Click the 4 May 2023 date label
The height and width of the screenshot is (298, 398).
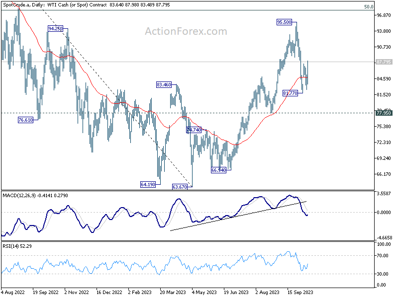pyautogui.click(x=204, y=292)
